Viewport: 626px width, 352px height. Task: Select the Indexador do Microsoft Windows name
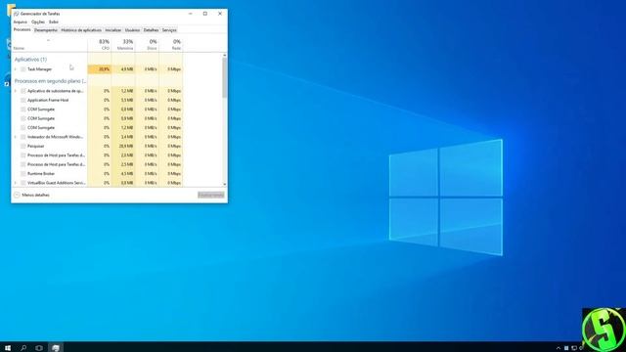(55, 137)
